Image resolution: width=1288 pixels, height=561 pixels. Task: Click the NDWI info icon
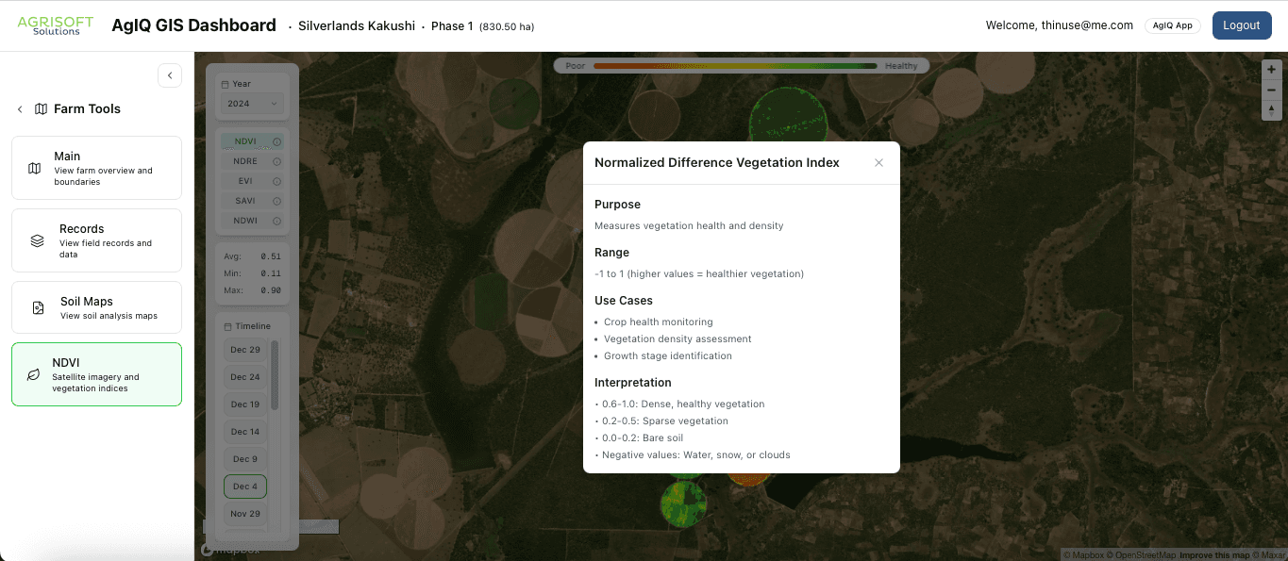[x=276, y=220]
